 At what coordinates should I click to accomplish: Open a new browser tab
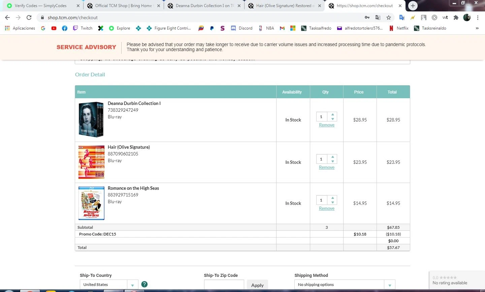(x=413, y=6)
